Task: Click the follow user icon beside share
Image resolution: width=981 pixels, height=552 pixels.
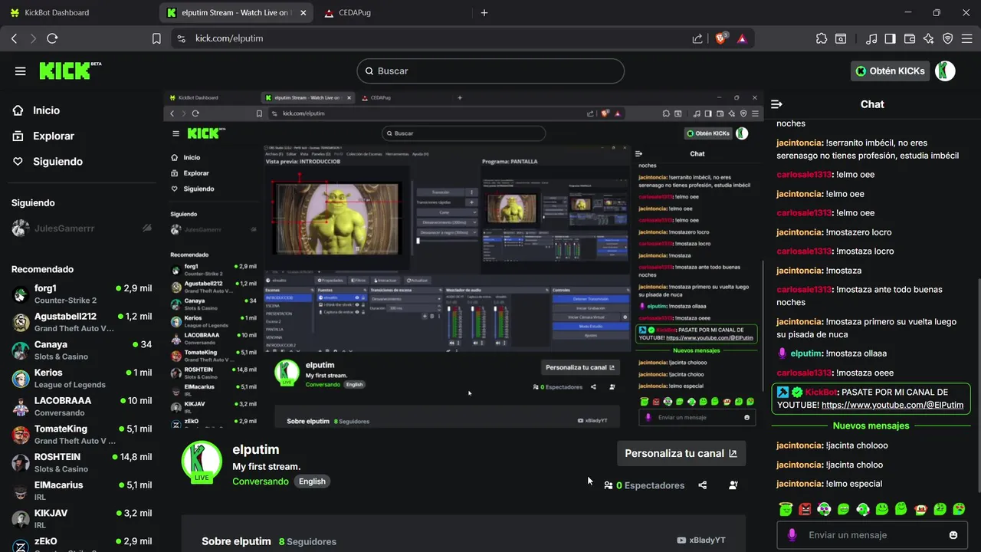Action: point(733,485)
